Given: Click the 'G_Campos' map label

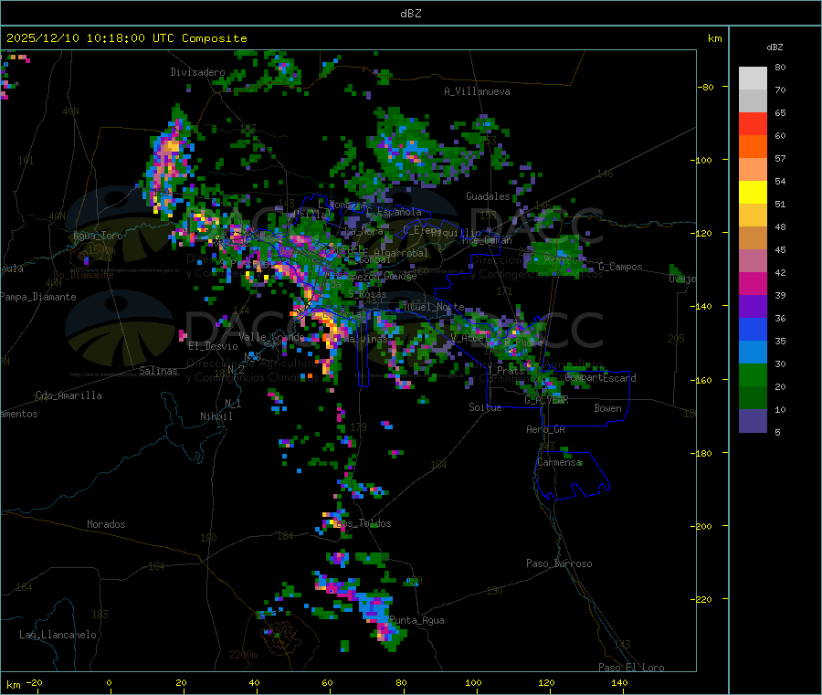Looking at the screenshot, I should (x=620, y=267).
